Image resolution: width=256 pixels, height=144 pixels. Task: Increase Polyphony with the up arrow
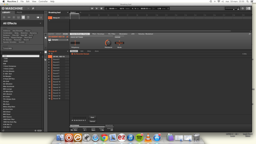(75, 41)
